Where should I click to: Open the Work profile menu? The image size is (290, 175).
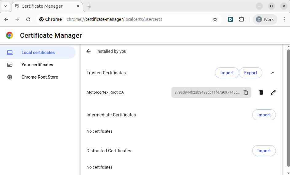(265, 19)
